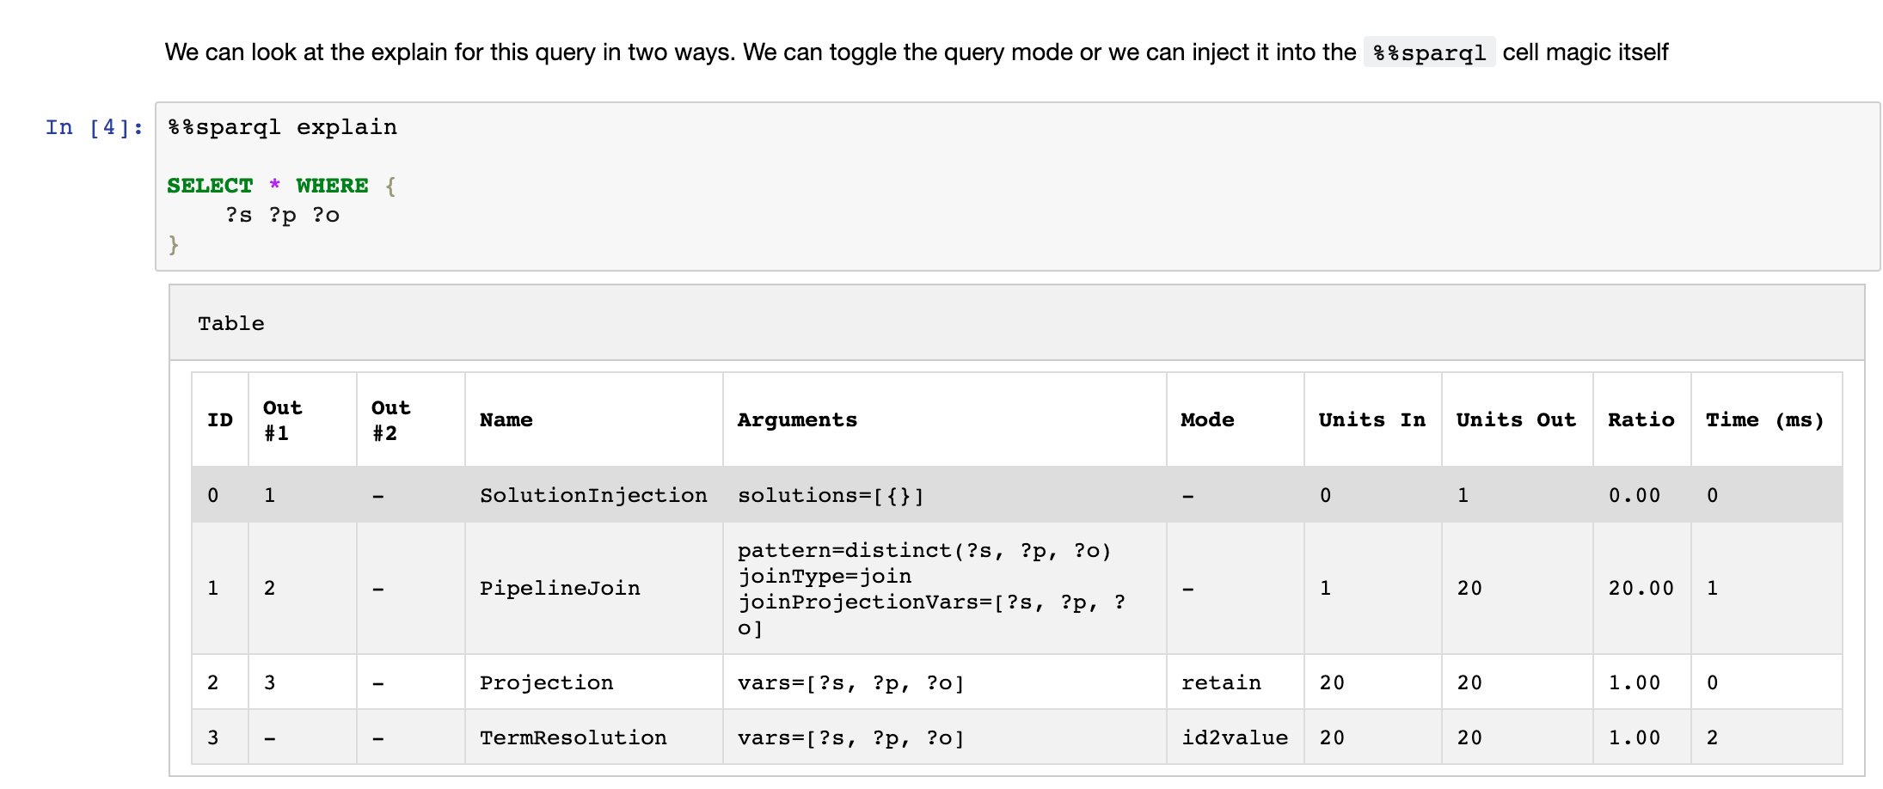
Task: Click the ID column header
Action: pyautogui.click(x=220, y=420)
